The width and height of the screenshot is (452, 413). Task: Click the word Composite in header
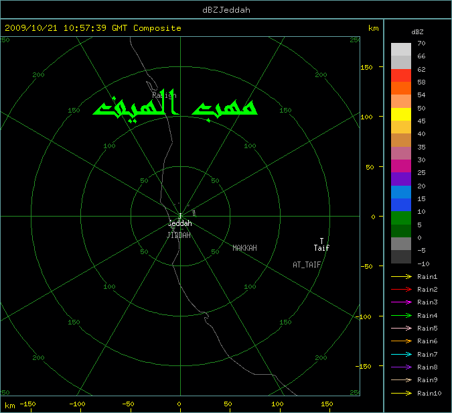click(x=157, y=28)
